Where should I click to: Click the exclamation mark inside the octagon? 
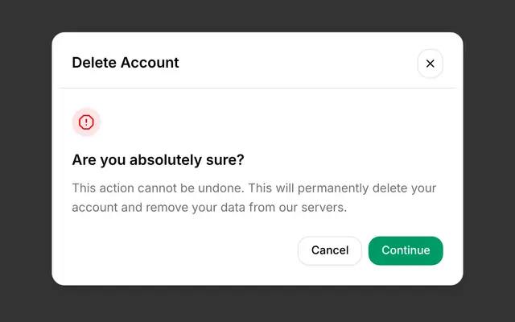(x=86, y=122)
